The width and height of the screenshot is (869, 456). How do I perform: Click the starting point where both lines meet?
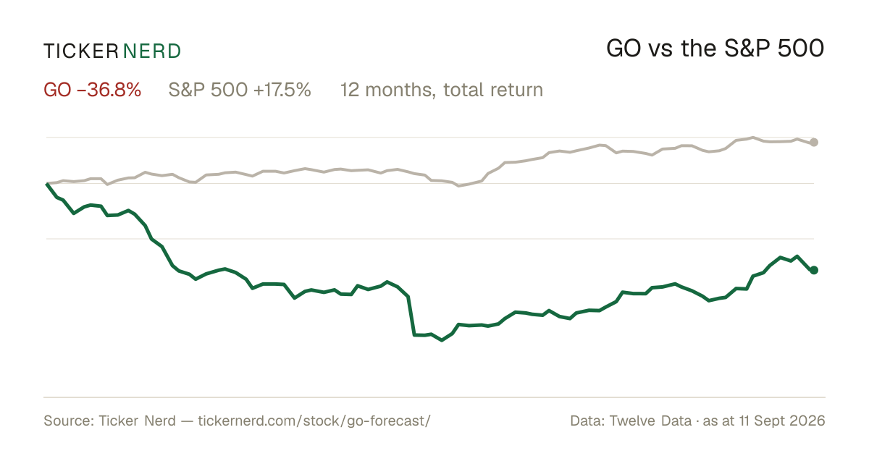[x=47, y=184]
